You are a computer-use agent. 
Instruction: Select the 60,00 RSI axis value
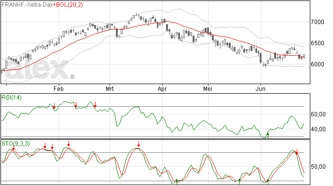318,114
